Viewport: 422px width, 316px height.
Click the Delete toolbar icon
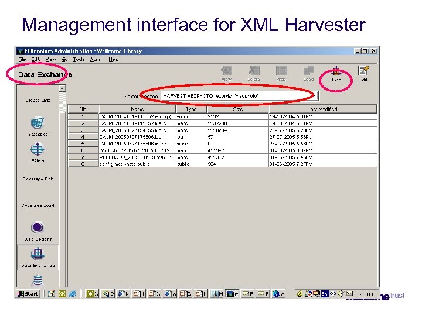tap(254, 71)
